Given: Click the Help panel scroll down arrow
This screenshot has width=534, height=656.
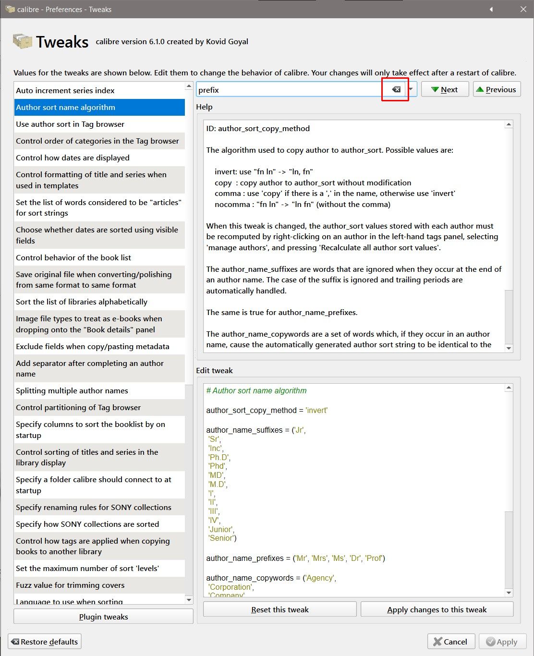Looking at the screenshot, I should pyautogui.click(x=509, y=349).
